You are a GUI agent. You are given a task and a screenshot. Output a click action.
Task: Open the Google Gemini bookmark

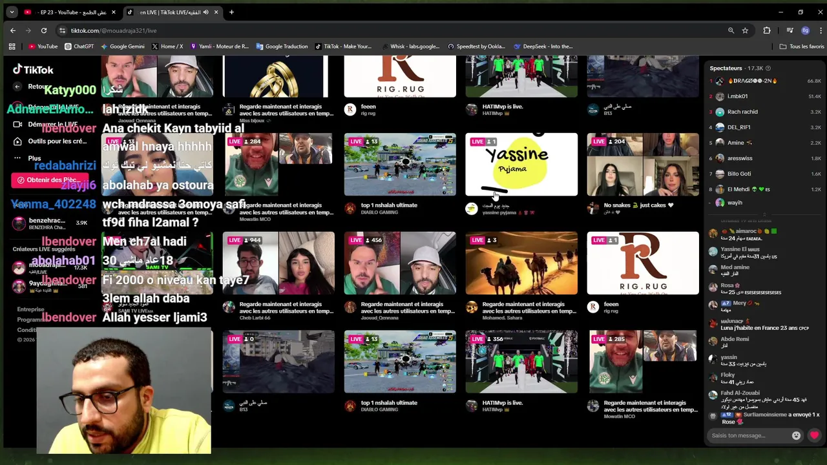point(122,46)
